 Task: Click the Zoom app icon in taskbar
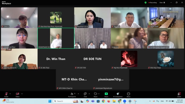pos(125,101)
